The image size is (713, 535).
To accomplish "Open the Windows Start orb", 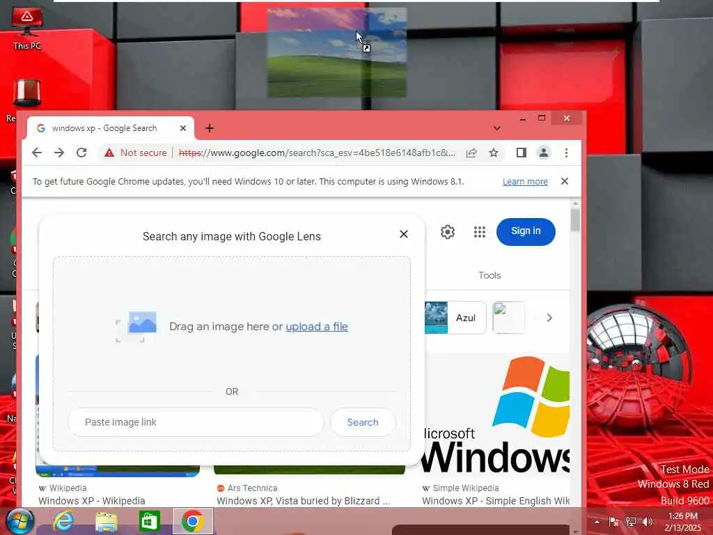I will pyautogui.click(x=19, y=521).
